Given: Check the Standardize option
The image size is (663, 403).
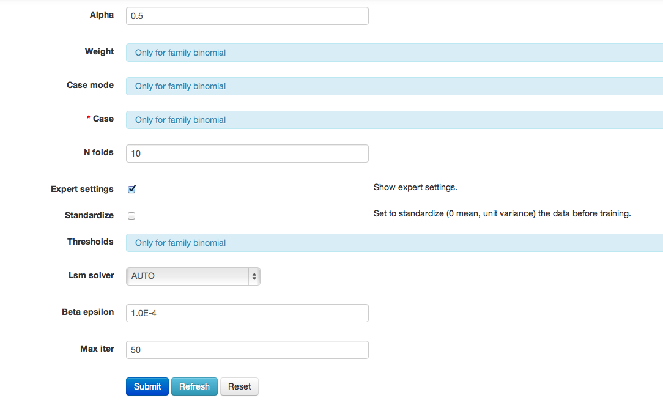Looking at the screenshot, I should click(x=131, y=215).
